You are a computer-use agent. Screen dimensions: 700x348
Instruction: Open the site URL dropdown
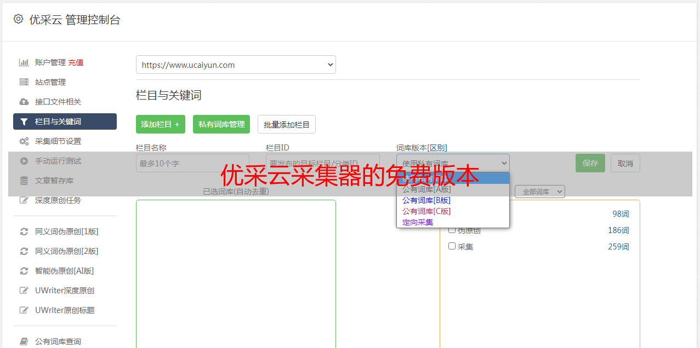tap(236, 65)
